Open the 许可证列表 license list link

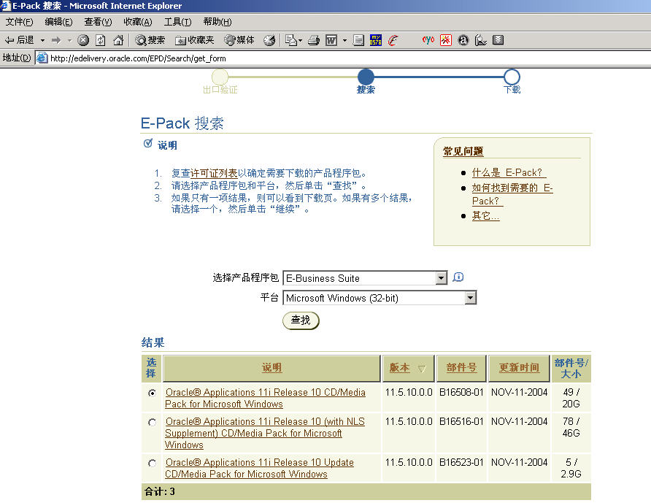point(213,173)
